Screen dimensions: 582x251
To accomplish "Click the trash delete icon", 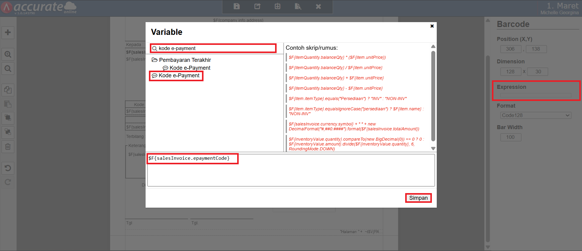I will 8,147.
